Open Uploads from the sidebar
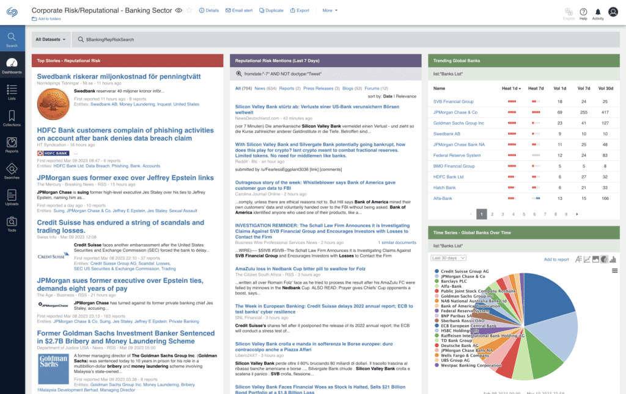626x394 pixels. click(x=12, y=197)
